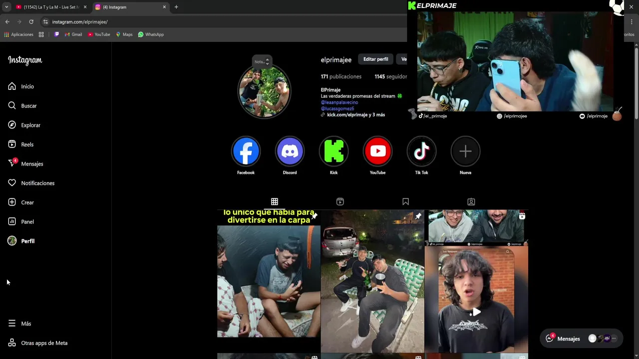
Task: Open the profile picture of elprimajee
Action: pyautogui.click(x=264, y=91)
